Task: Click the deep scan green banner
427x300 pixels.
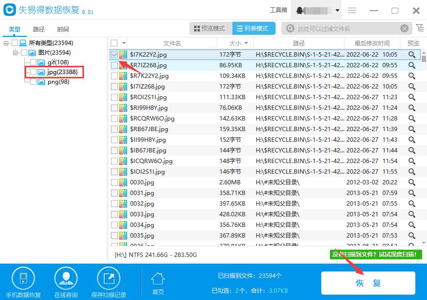Action: pyautogui.click(x=376, y=255)
